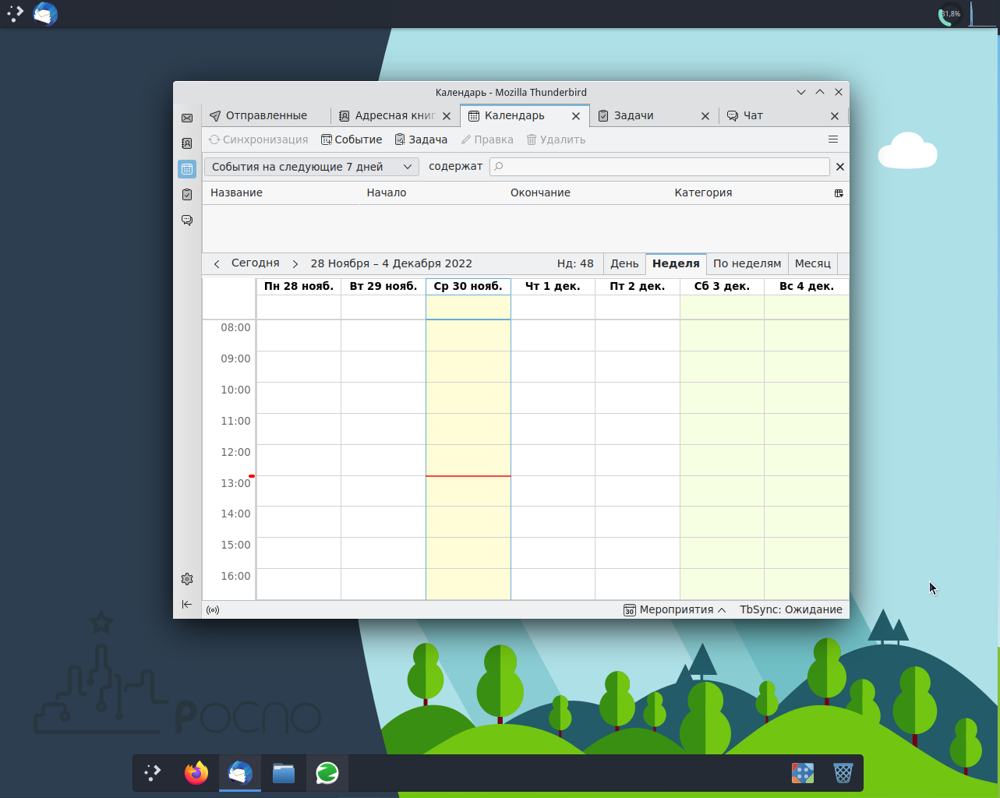This screenshot has height=798, width=1000.
Task: Go to next week with right chevron
Action: pos(295,264)
